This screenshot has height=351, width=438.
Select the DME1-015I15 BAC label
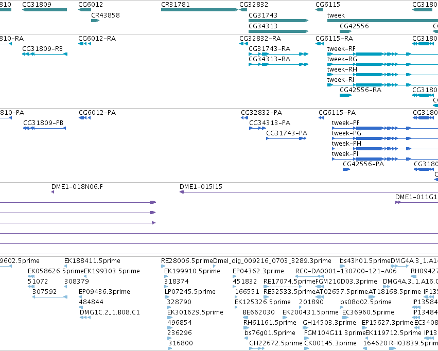click(201, 186)
